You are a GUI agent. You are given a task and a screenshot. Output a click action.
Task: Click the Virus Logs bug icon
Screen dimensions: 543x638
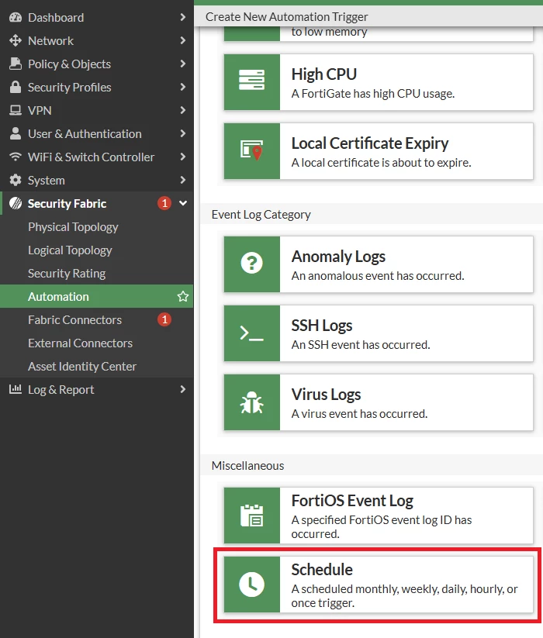point(251,402)
